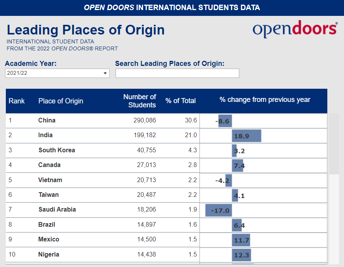Select the South Korea row label
Image resolution: width=344 pixels, height=267 pixels.
coord(57,150)
